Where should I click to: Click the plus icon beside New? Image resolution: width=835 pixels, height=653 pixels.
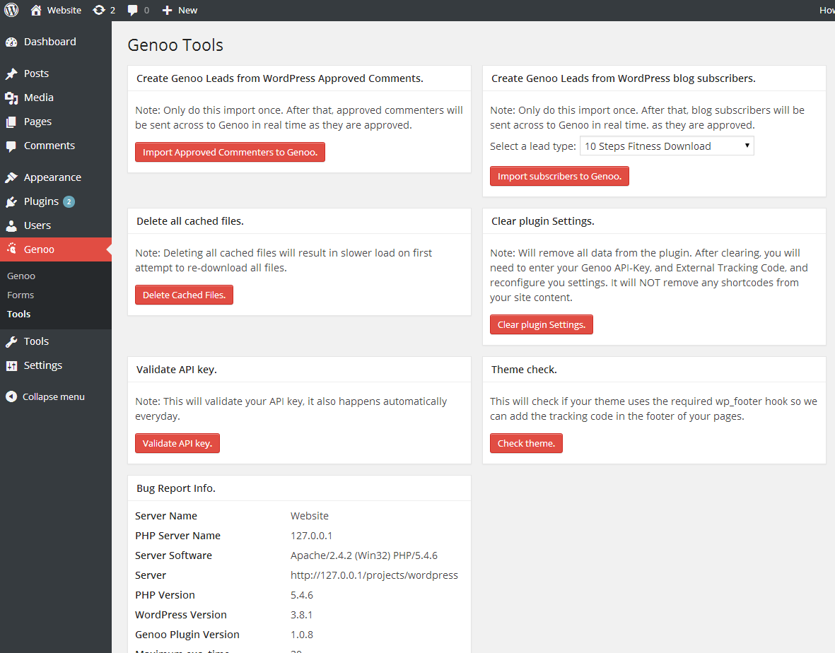pos(168,10)
